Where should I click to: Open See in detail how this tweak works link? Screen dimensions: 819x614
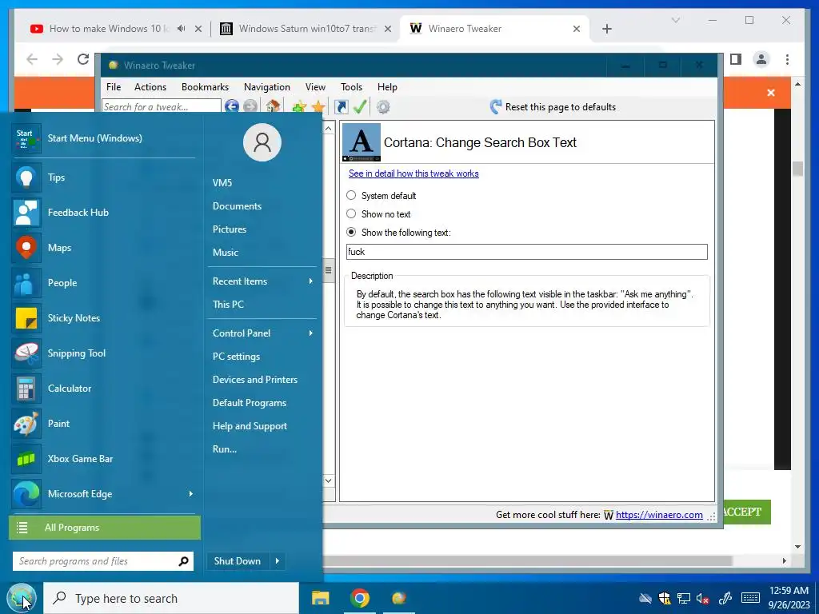pyautogui.click(x=413, y=173)
